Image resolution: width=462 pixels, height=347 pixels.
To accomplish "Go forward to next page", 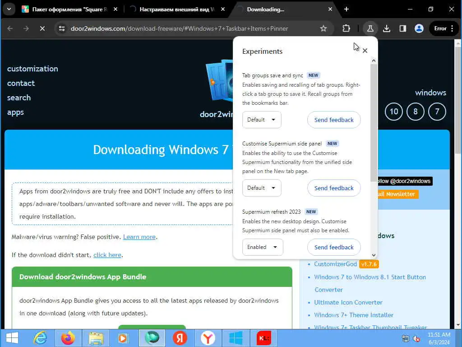I will coord(26,28).
